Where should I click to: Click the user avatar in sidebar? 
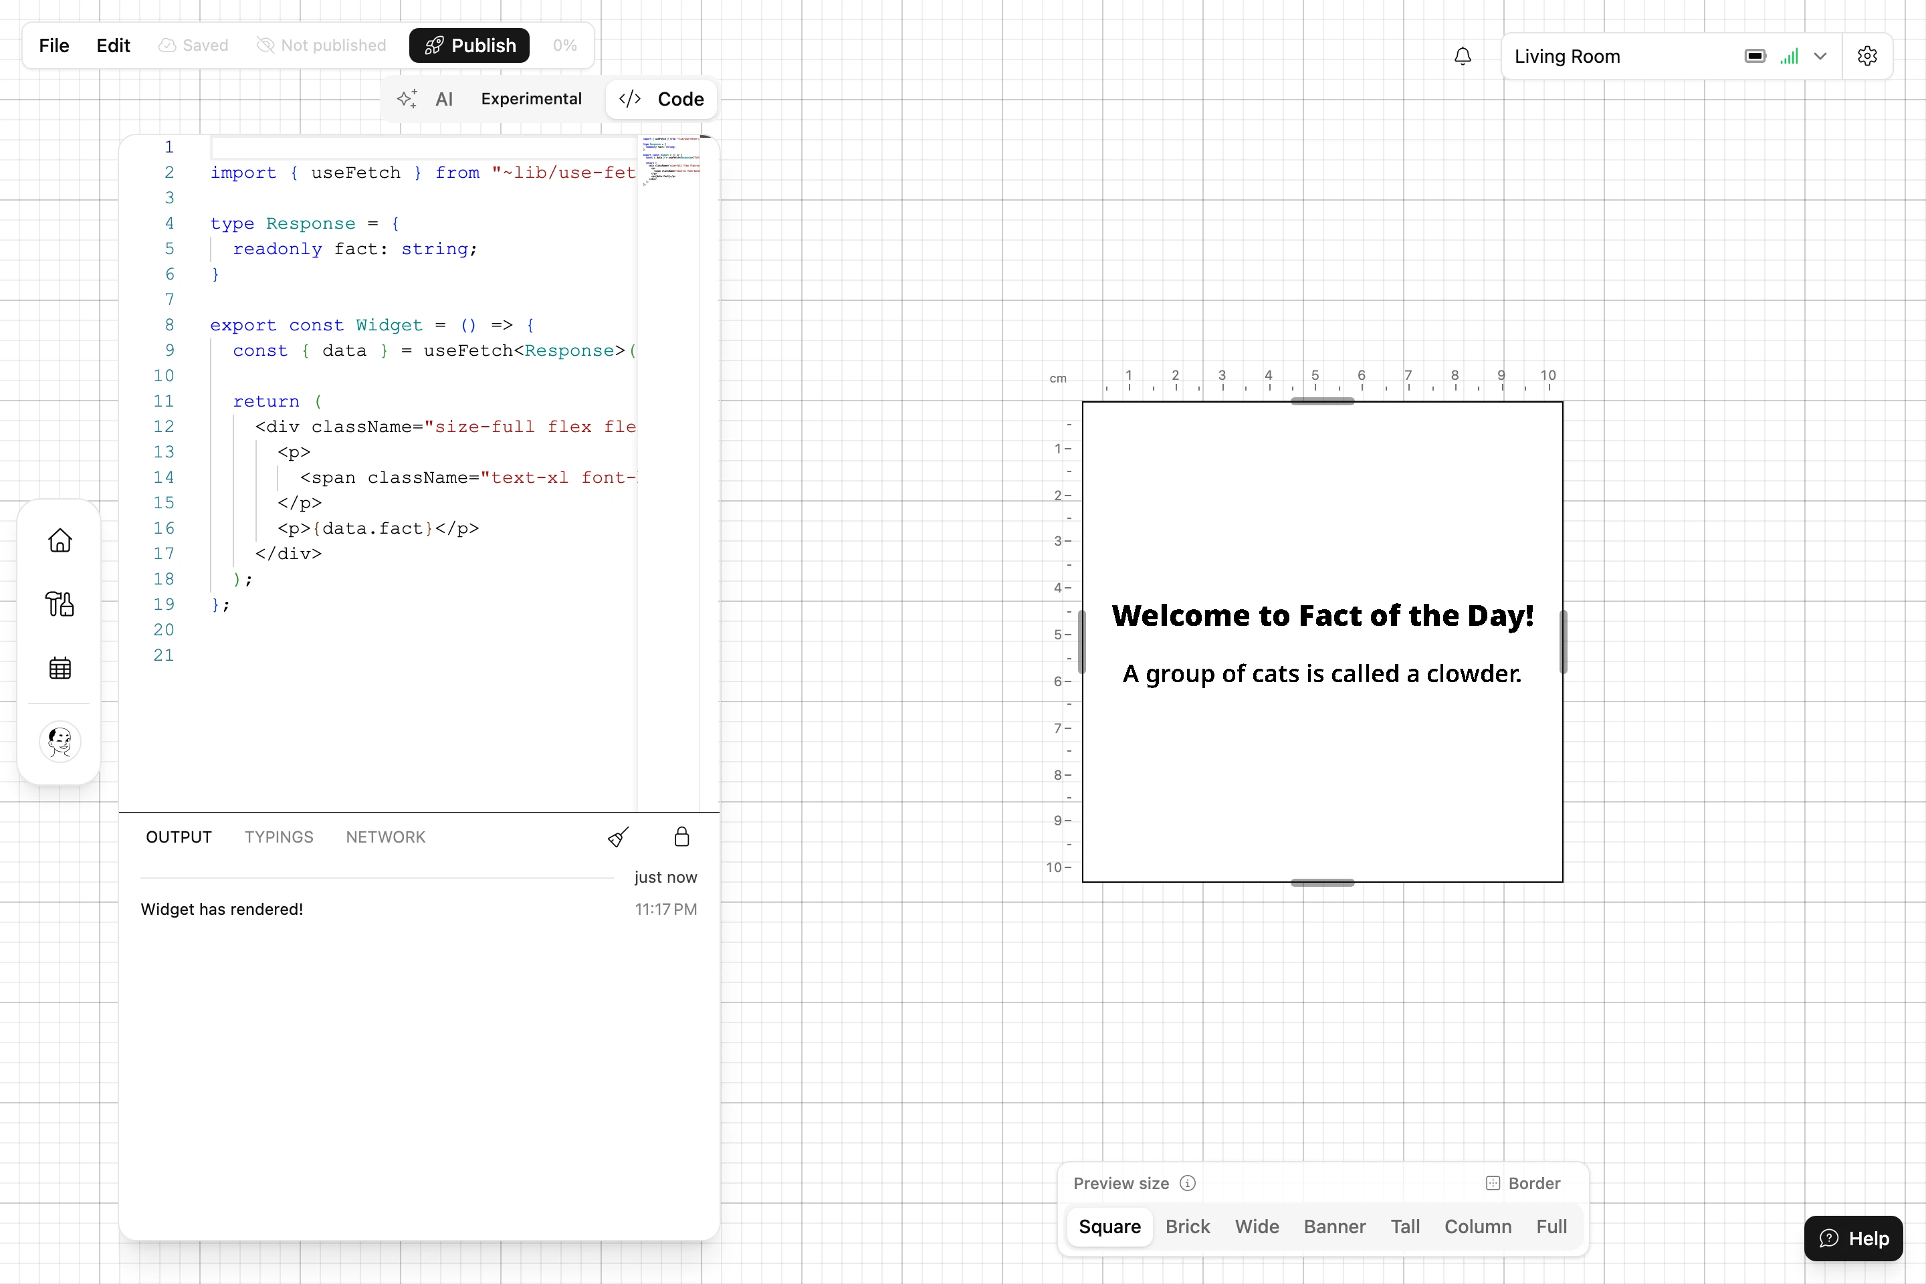(x=60, y=742)
